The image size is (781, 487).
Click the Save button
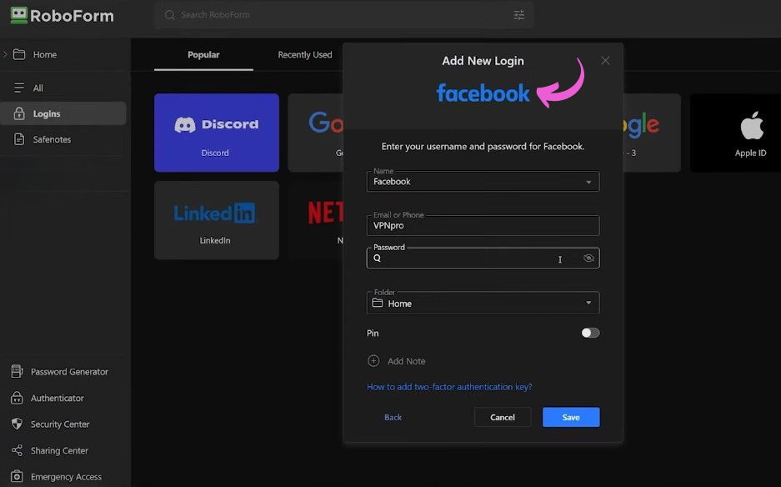(571, 417)
